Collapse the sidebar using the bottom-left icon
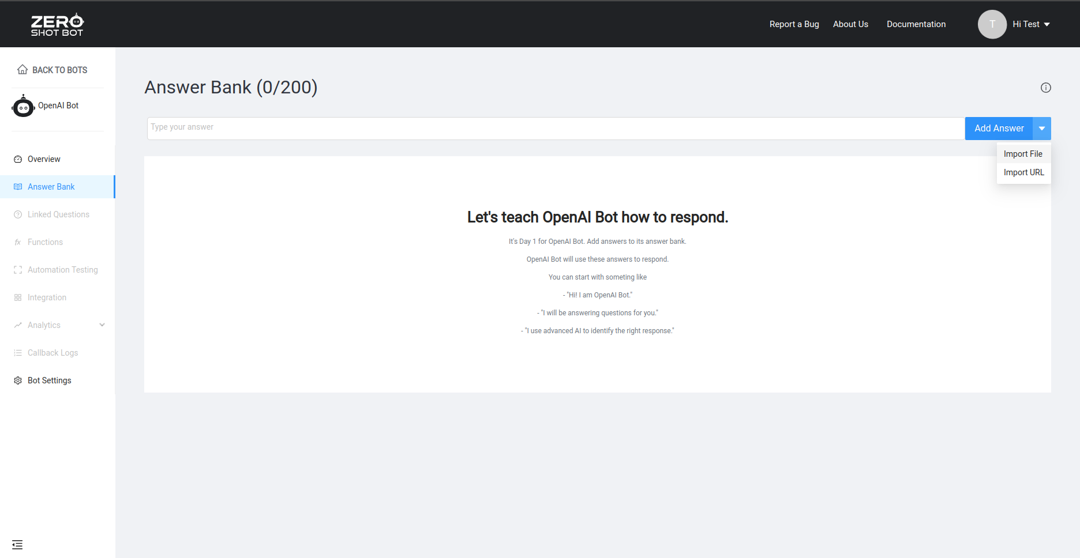Image resolution: width=1080 pixels, height=558 pixels. [x=17, y=545]
